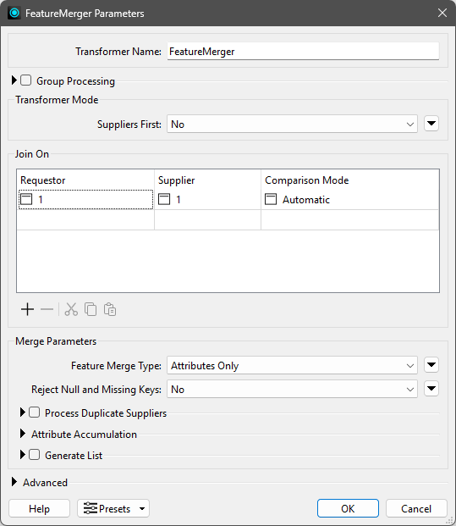Open the Presets menu button
Viewport: 456px width, 526px height.
[x=113, y=508]
